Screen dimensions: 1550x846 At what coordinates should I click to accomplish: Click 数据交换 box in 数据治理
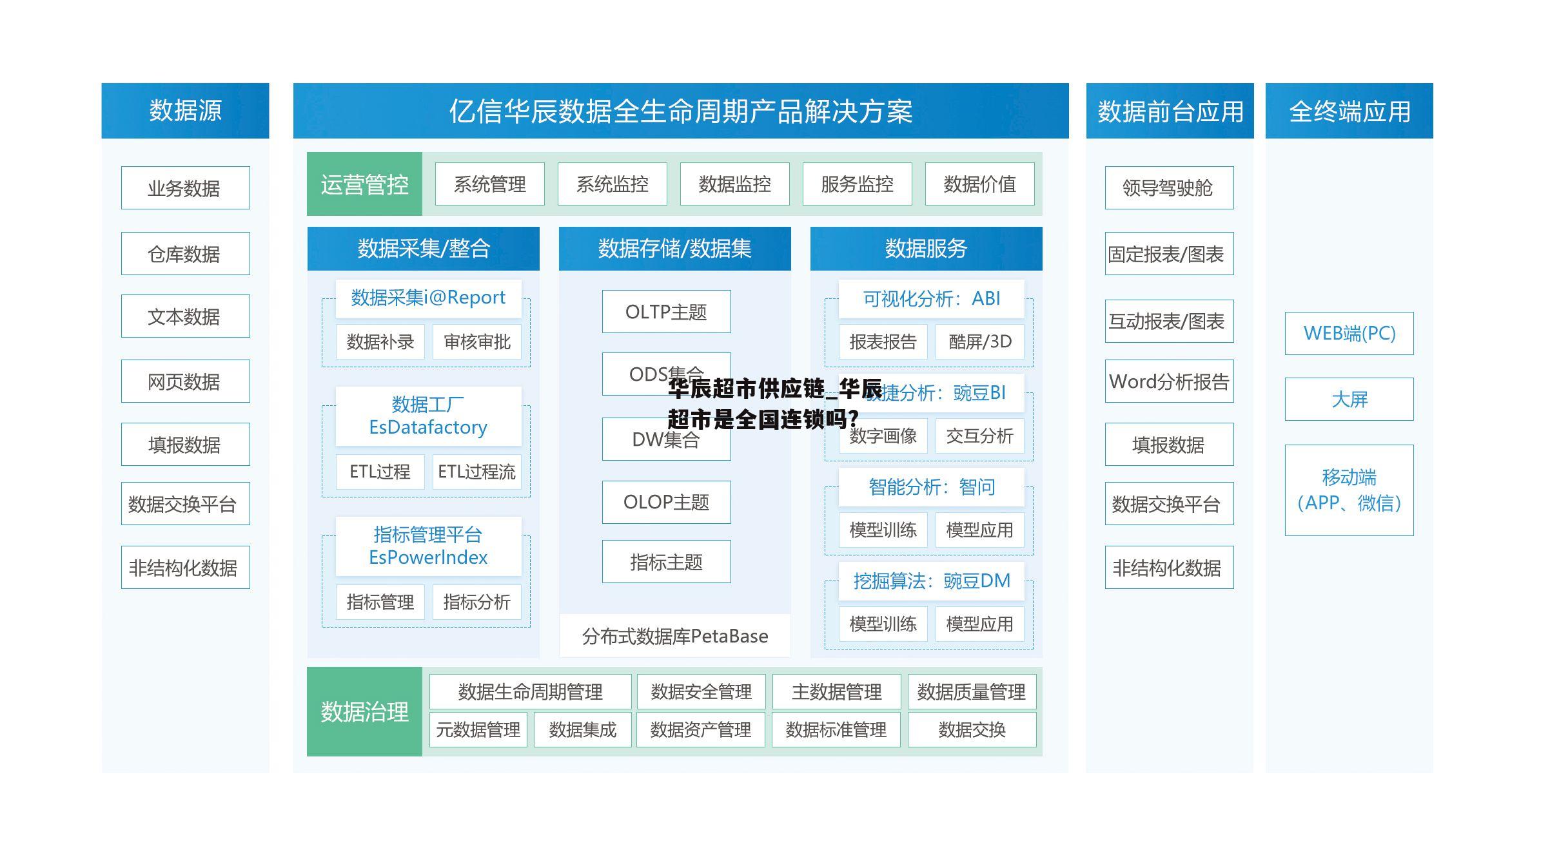972,729
